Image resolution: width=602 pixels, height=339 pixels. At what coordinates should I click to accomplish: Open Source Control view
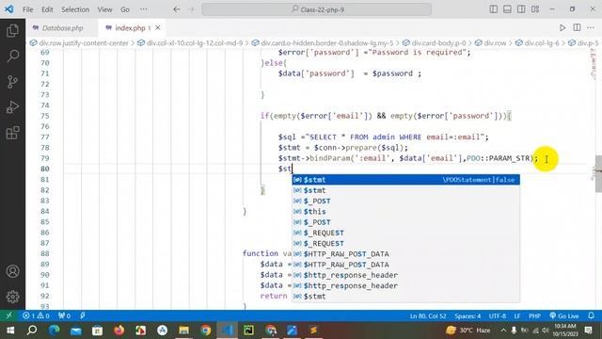[x=12, y=82]
